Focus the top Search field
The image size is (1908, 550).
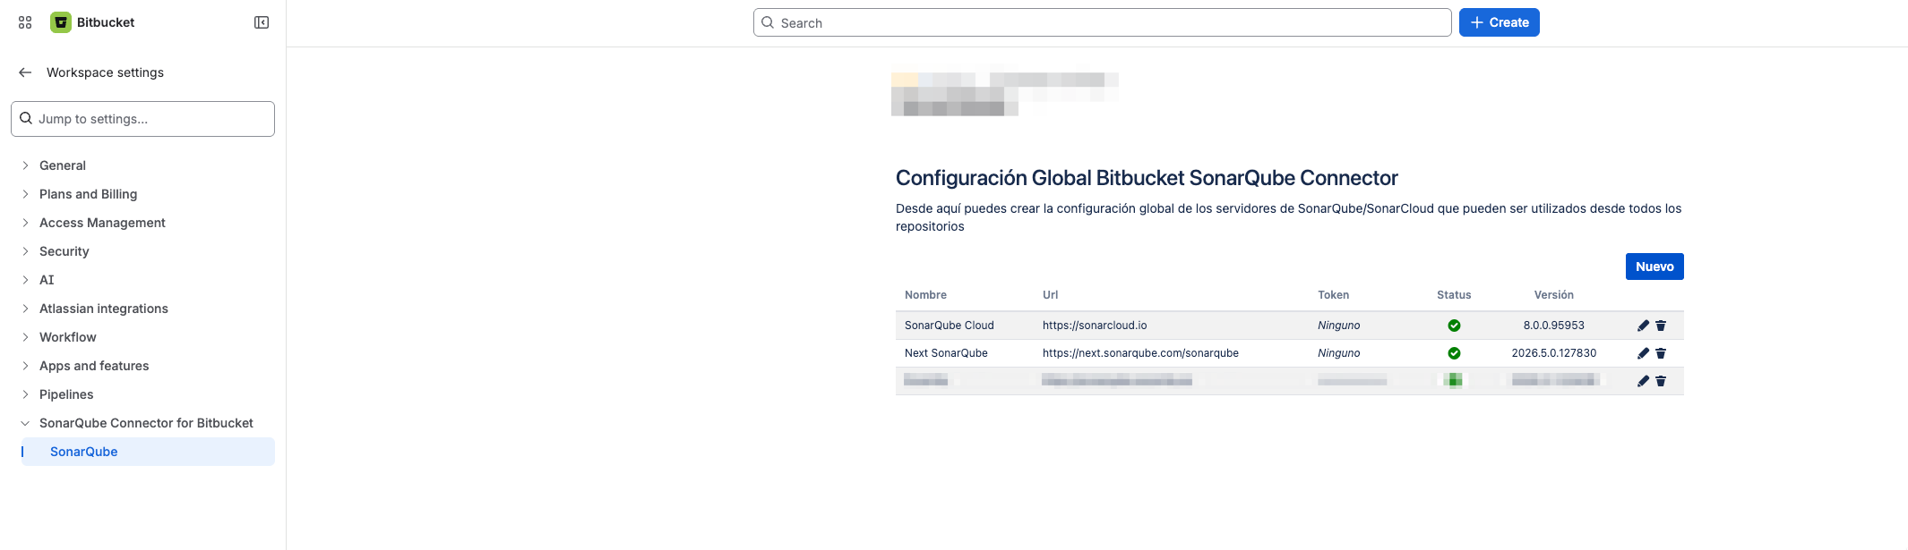coord(1102,22)
